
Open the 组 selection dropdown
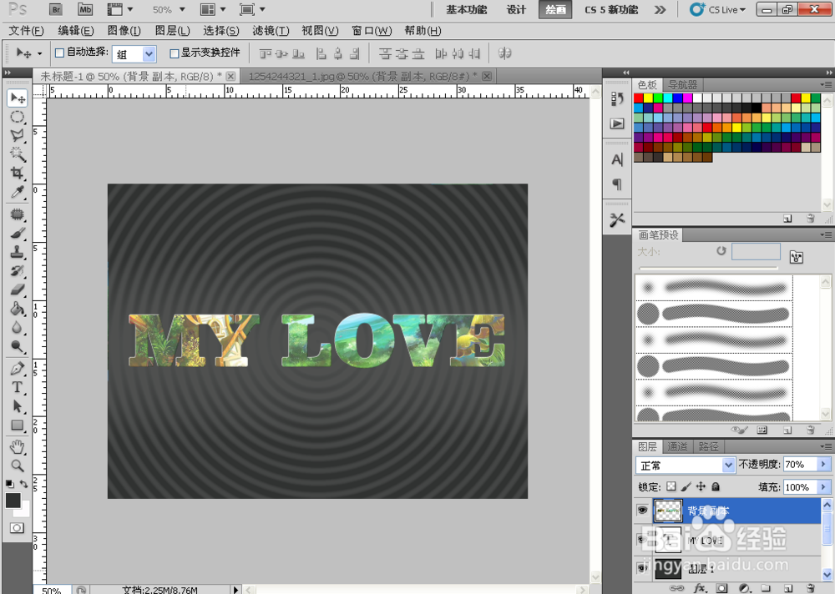click(147, 53)
